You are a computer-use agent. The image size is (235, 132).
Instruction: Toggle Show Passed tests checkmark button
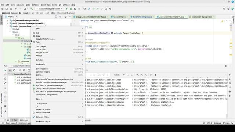(x=10, y=70)
